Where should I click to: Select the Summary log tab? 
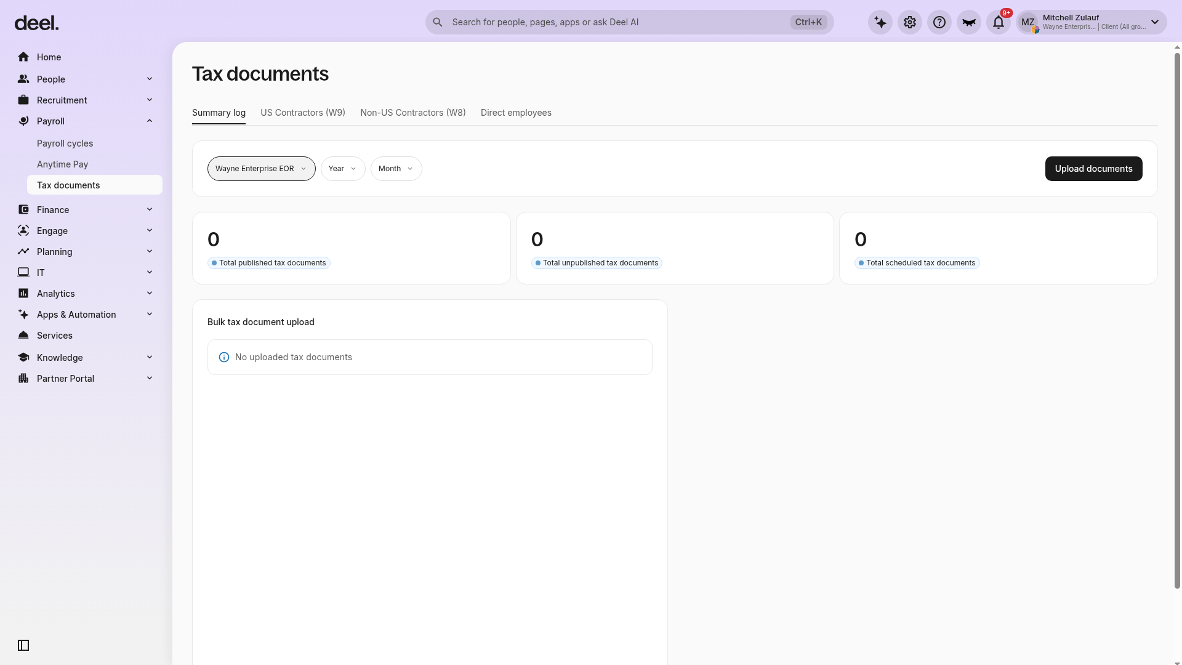(219, 113)
